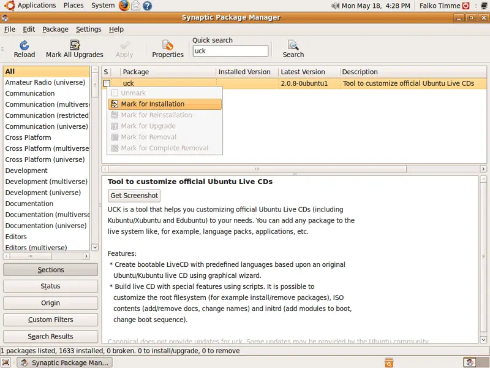
Task: Open the File menu
Action: pos(10,29)
